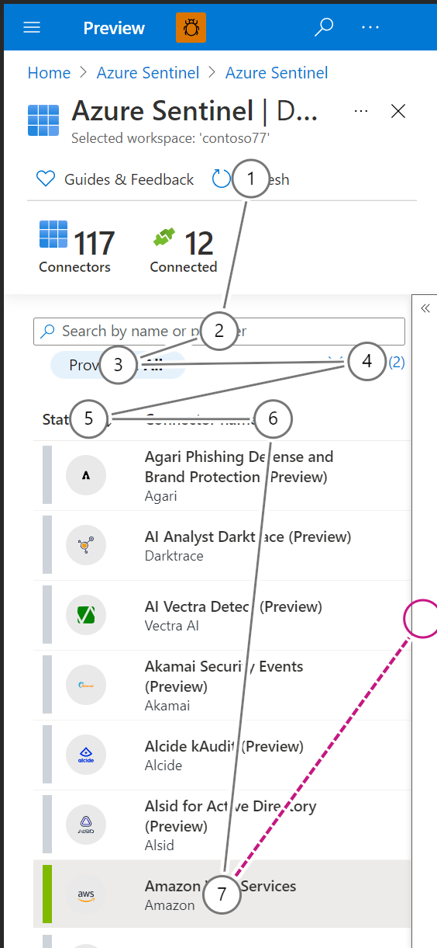Click the bug report icon
The width and height of the screenshot is (437, 948).
click(x=191, y=28)
